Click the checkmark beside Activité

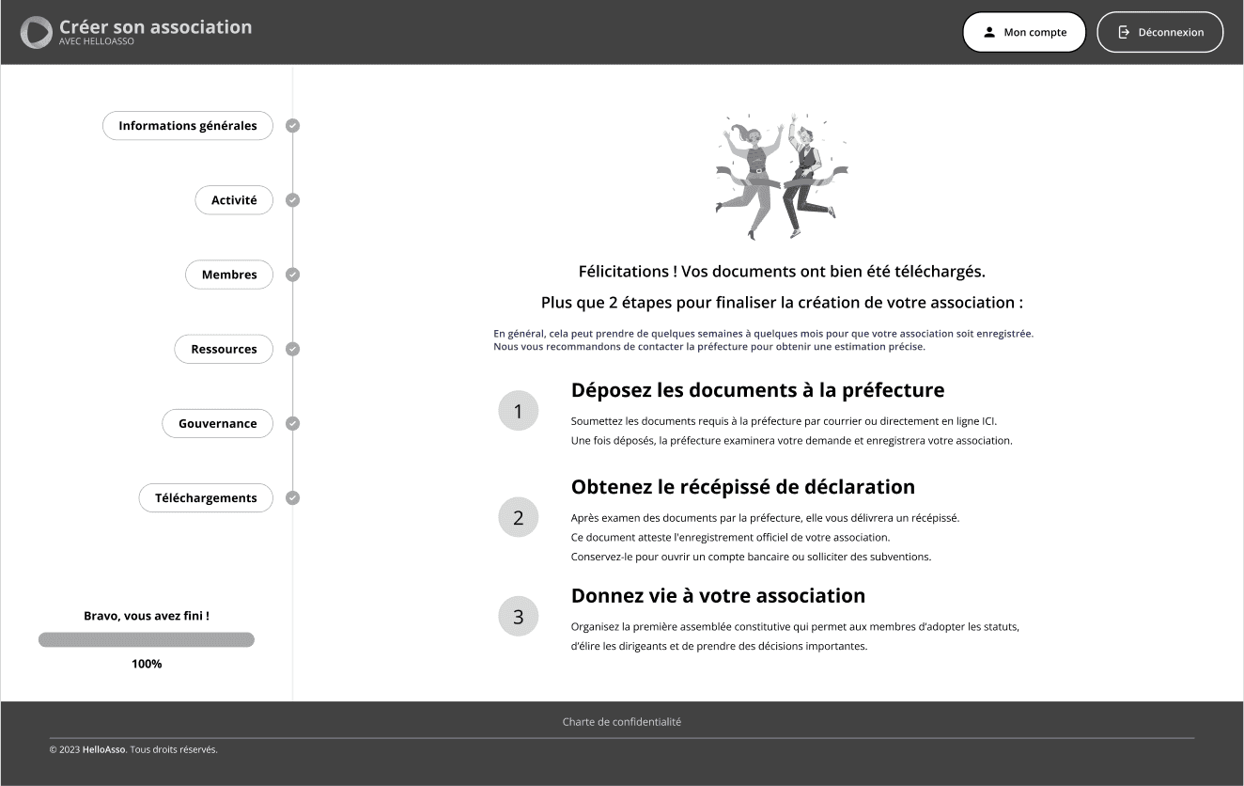pos(292,200)
